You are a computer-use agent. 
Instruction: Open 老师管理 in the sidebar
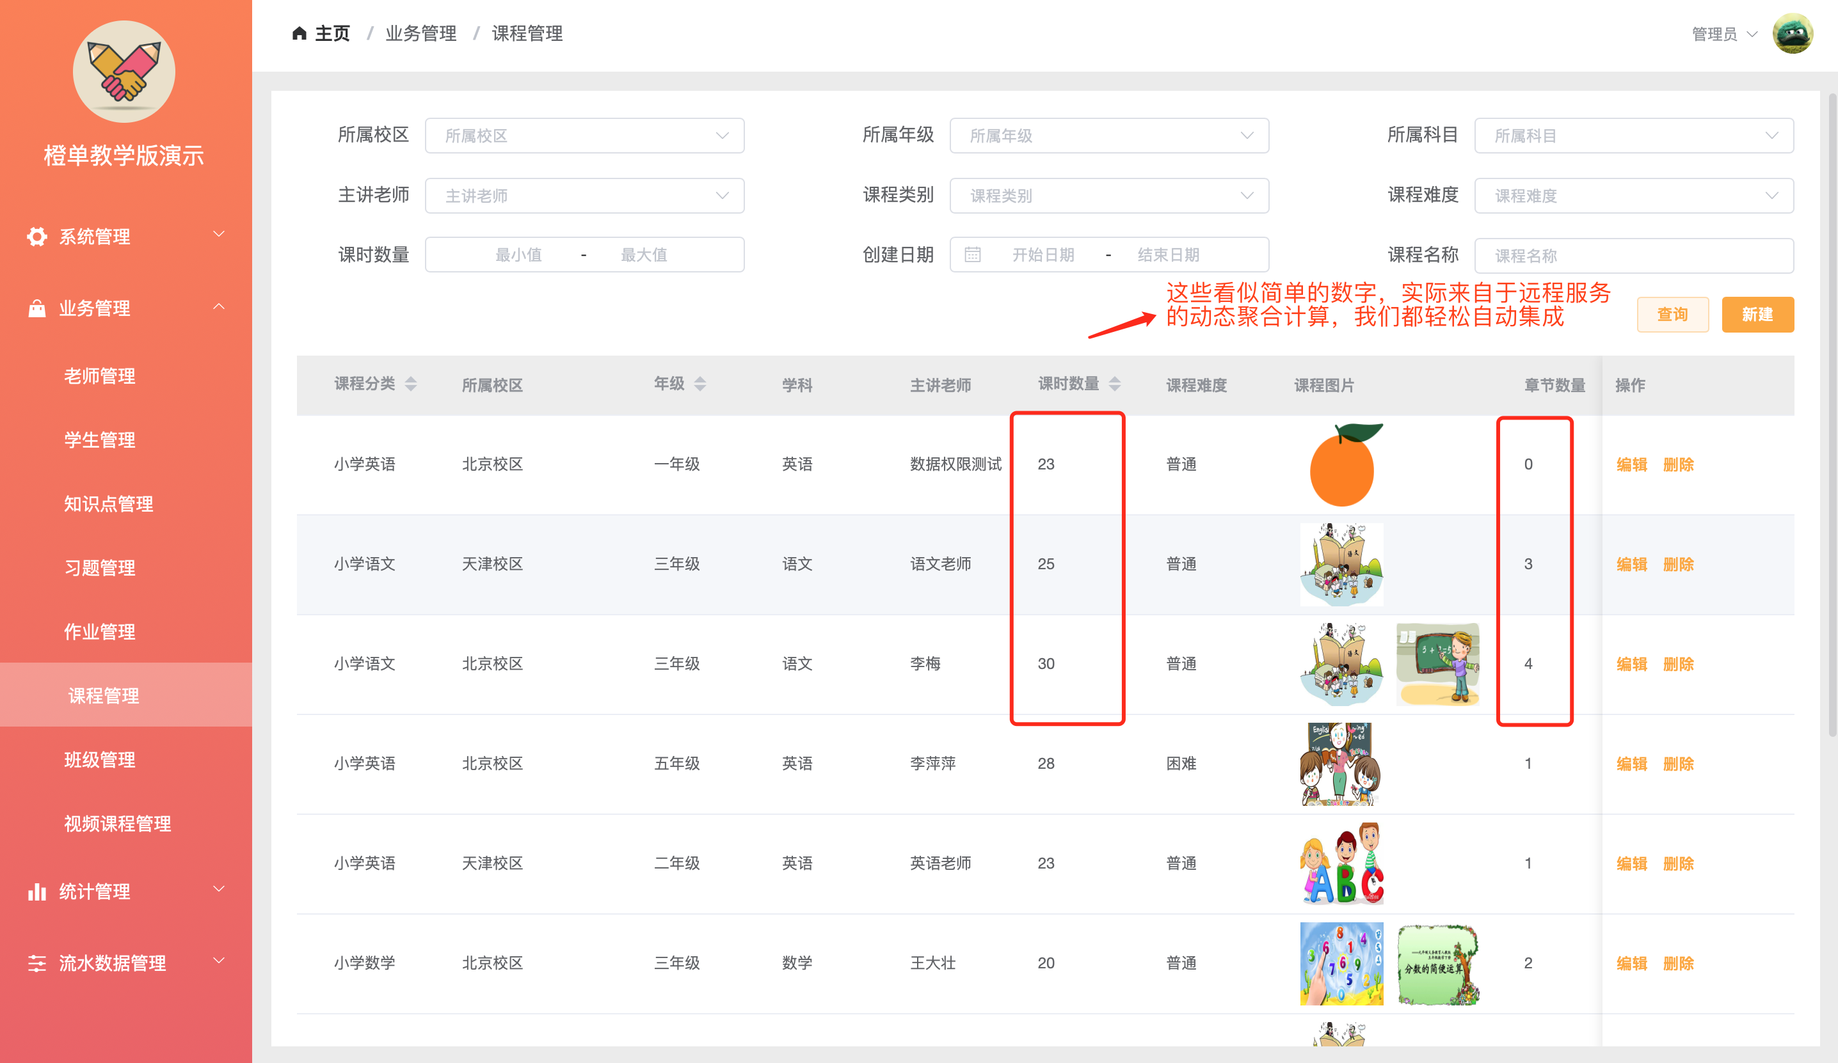[x=100, y=375]
